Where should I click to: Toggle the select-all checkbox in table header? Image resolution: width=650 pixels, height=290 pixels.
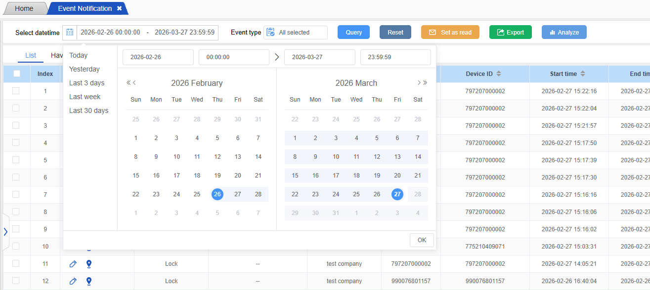(x=17, y=73)
